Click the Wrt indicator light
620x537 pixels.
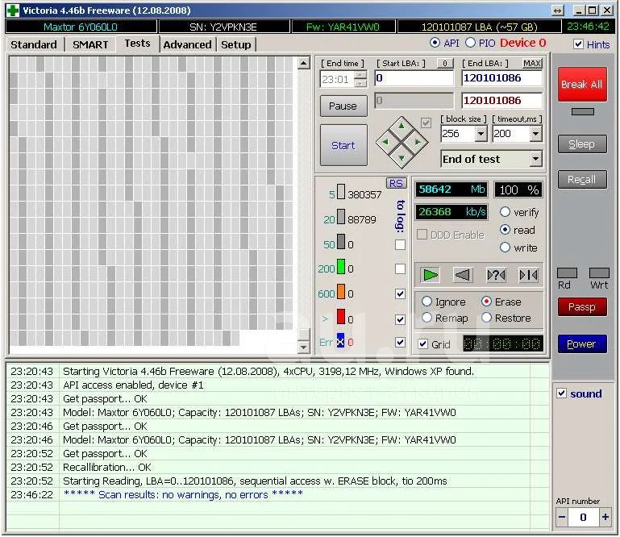tap(599, 273)
